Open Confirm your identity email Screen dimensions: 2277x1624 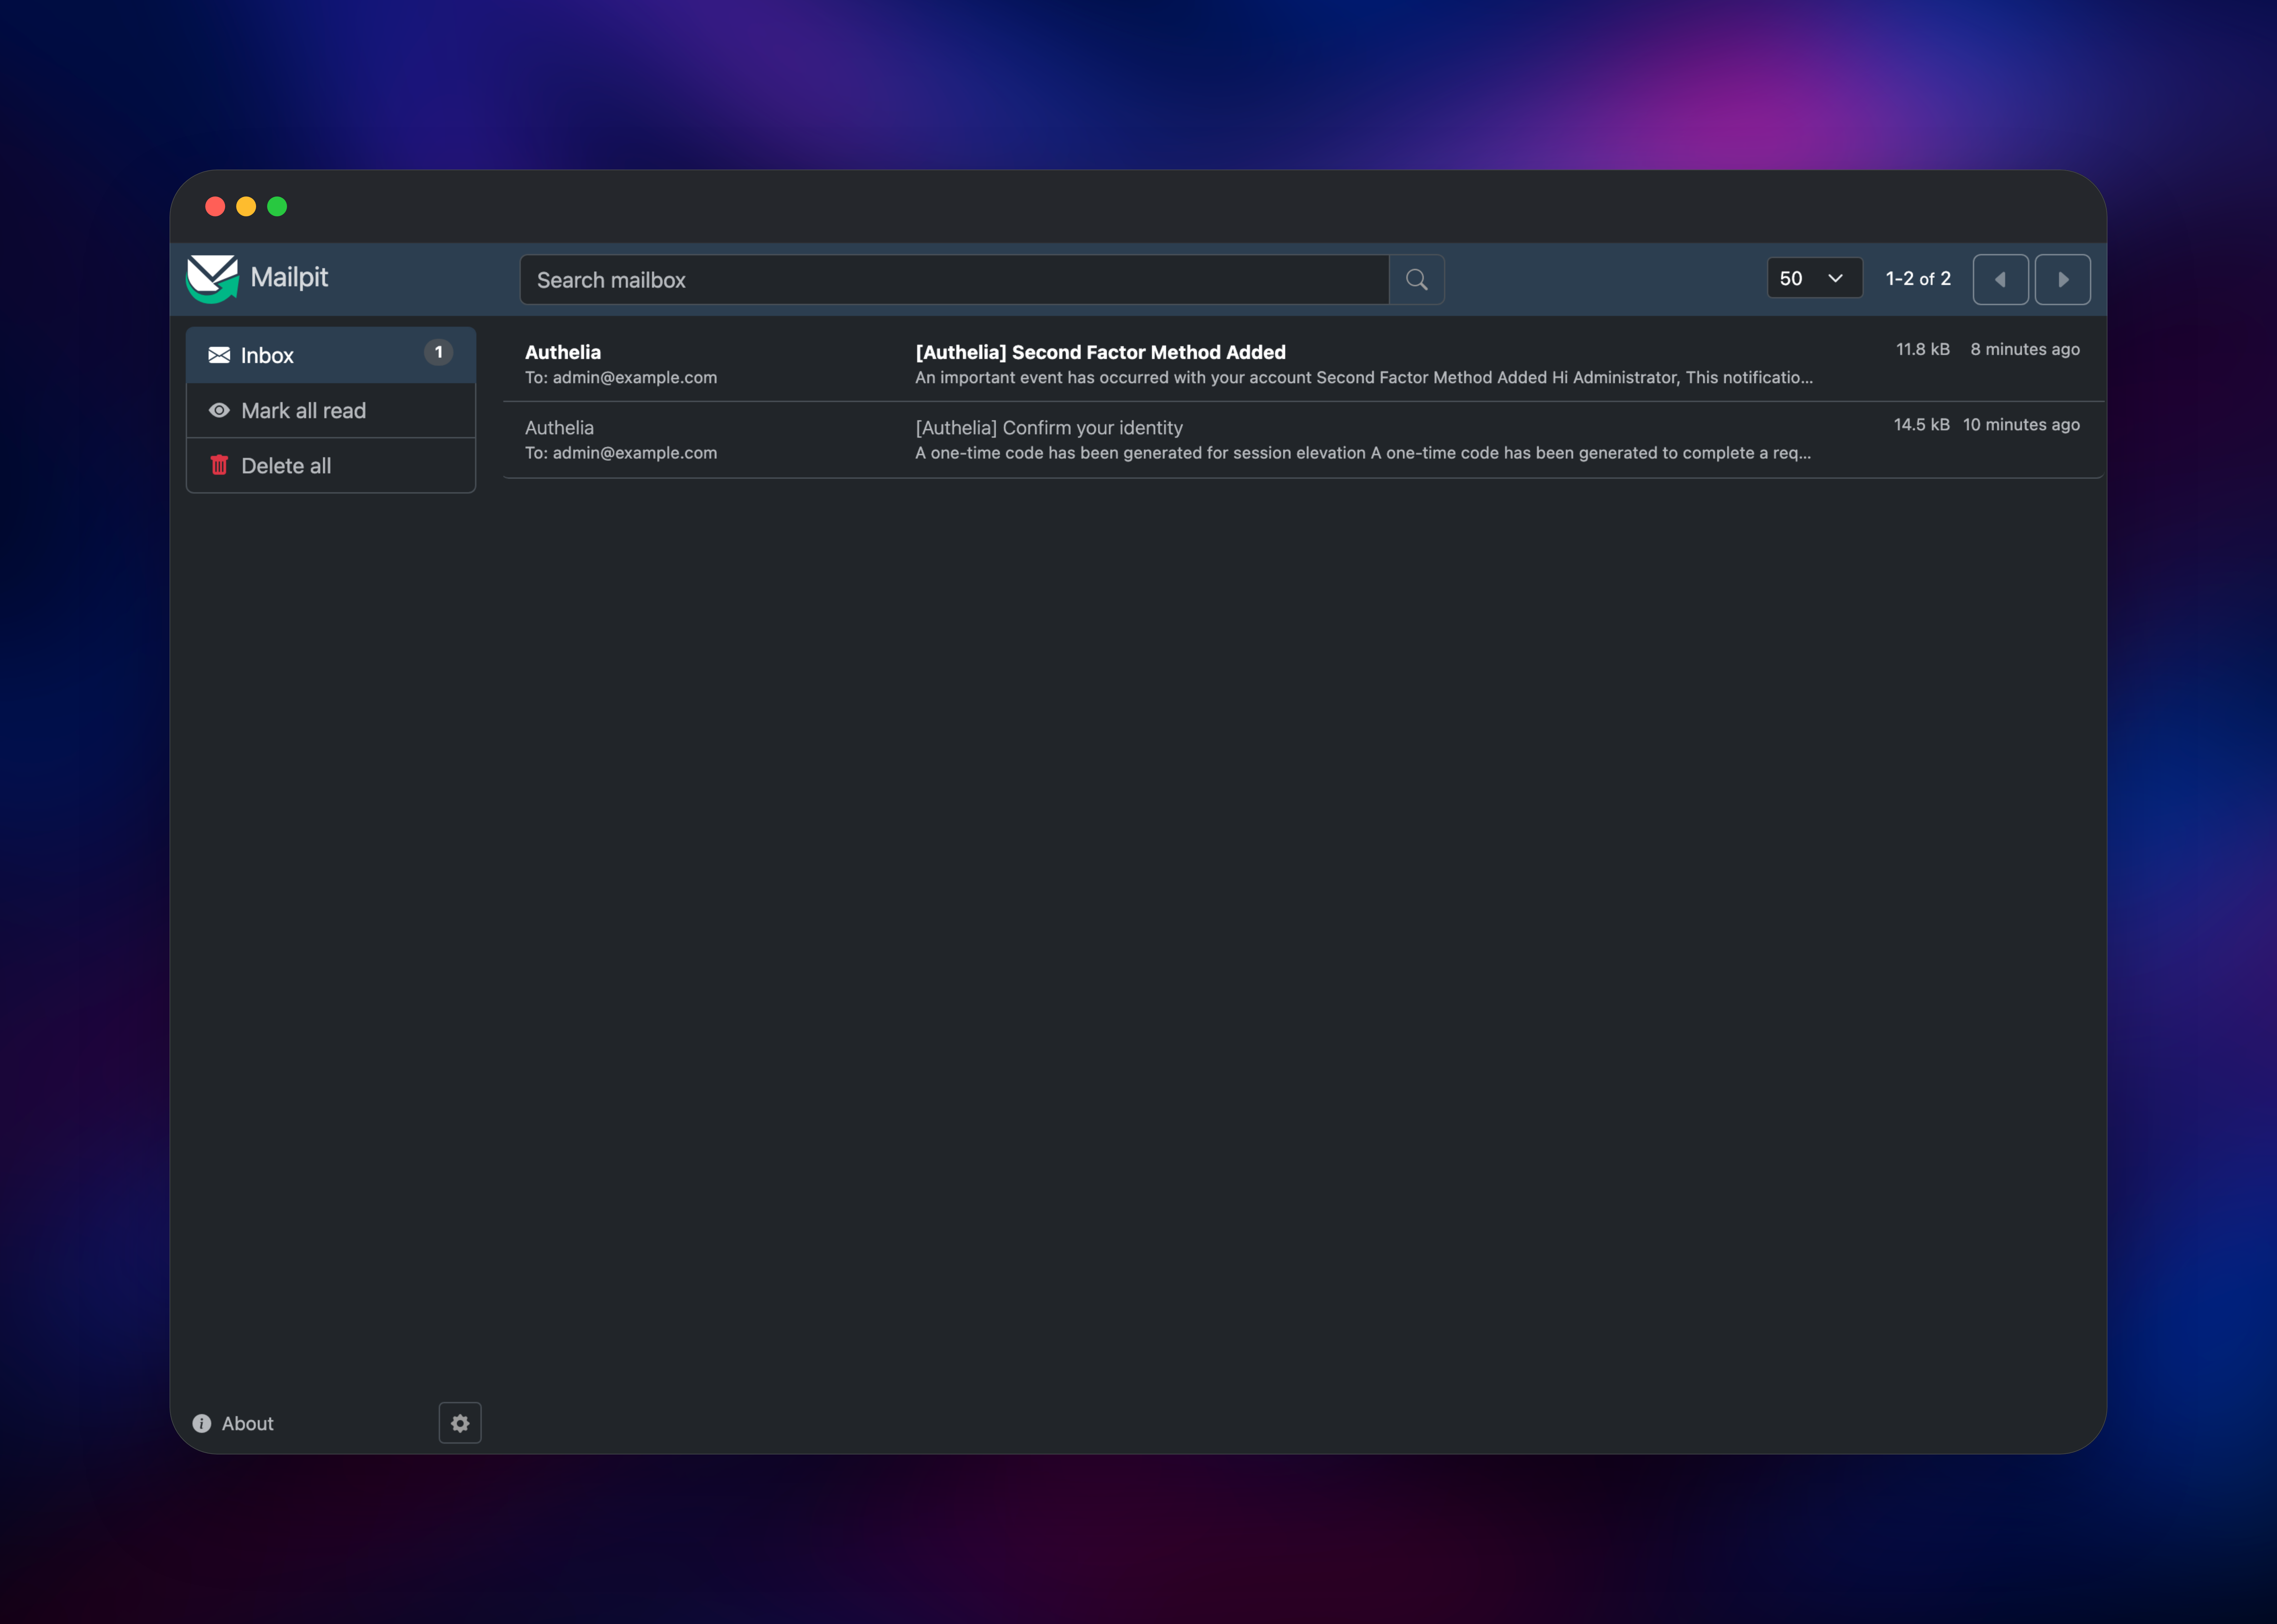pos(1303,440)
